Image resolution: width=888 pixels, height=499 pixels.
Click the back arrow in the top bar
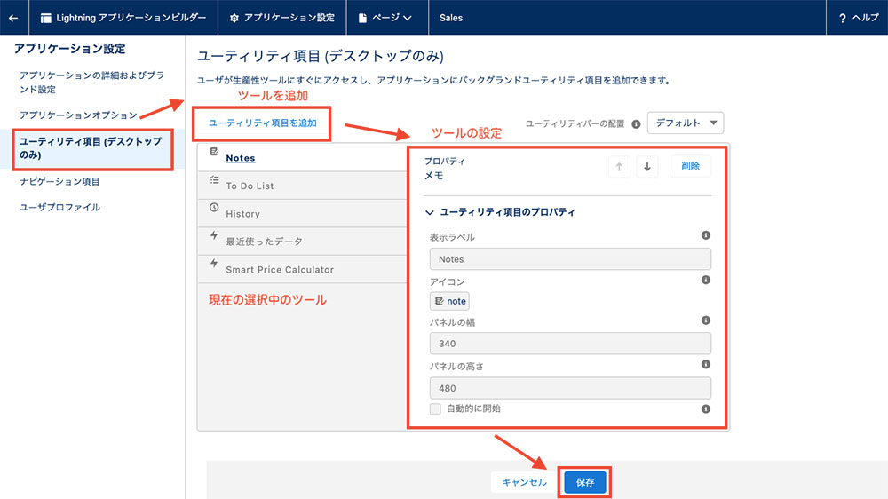(x=13, y=18)
